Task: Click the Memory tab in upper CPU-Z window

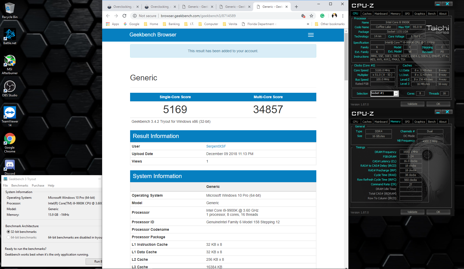Action: pyautogui.click(x=395, y=14)
